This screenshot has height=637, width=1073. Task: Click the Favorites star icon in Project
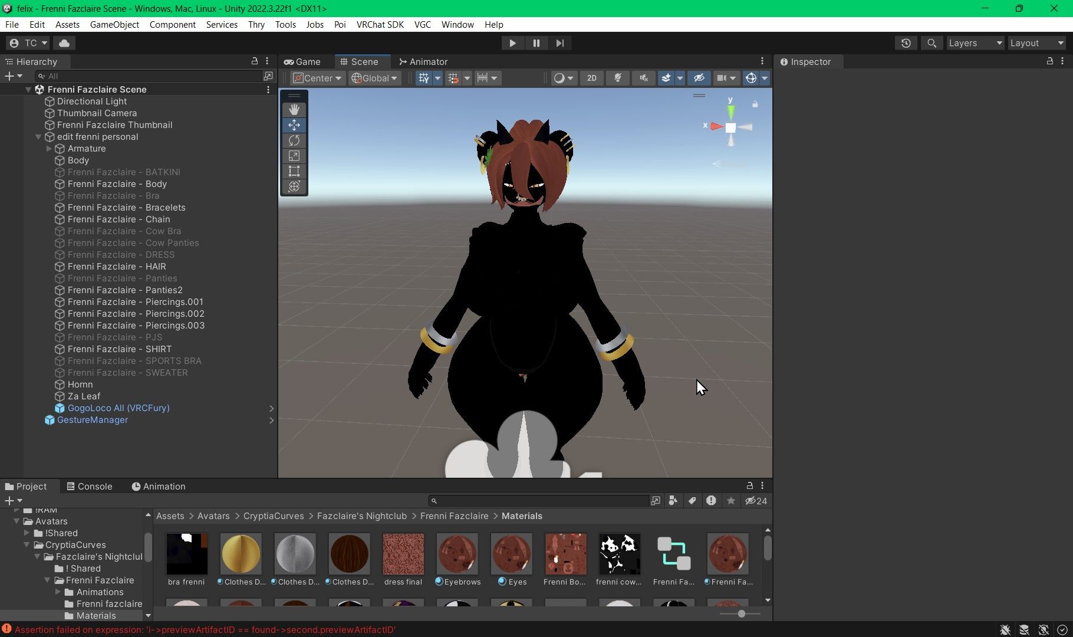pos(731,501)
